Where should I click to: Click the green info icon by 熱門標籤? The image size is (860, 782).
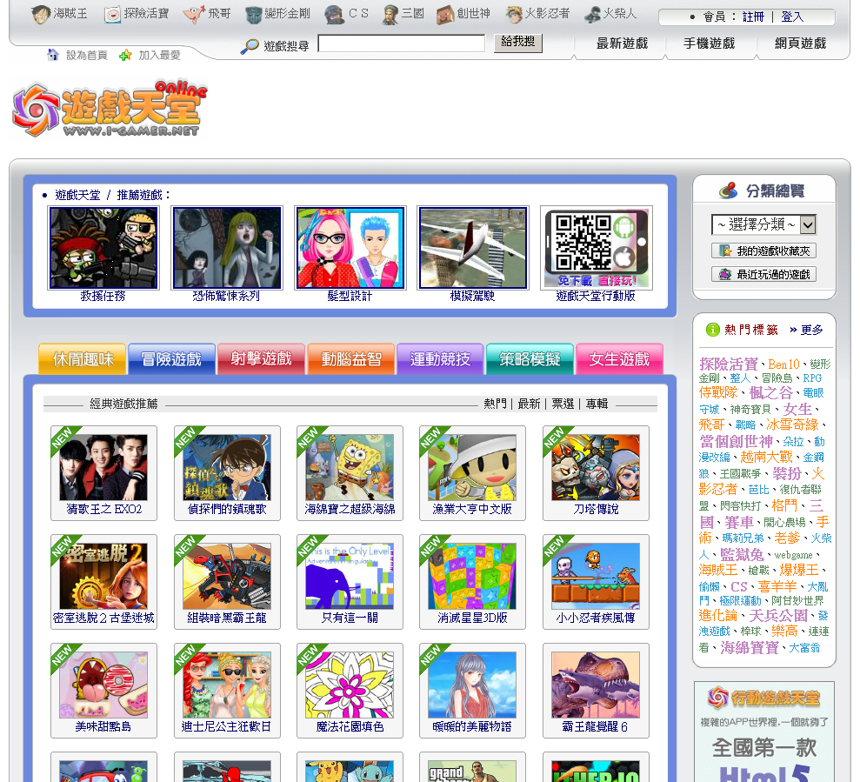pos(712,330)
